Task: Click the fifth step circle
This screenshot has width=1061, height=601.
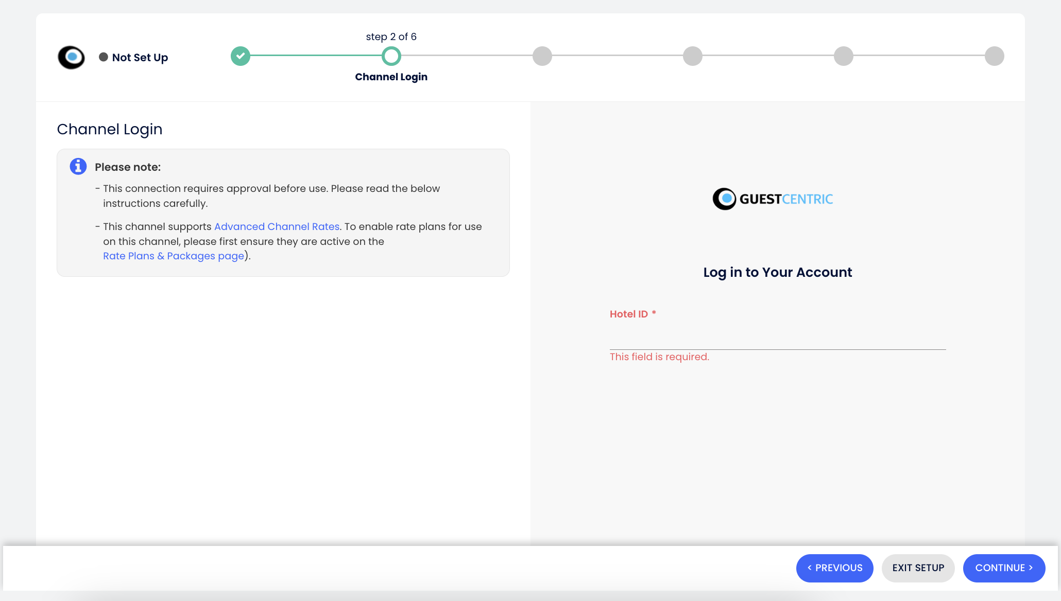Action: pos(843,56)
